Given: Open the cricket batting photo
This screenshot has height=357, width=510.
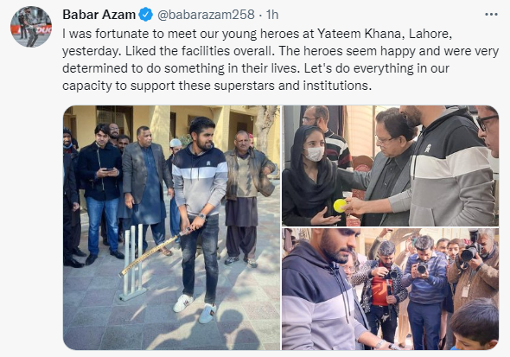Looking at the screenshot, I should [x=172, y=227].
